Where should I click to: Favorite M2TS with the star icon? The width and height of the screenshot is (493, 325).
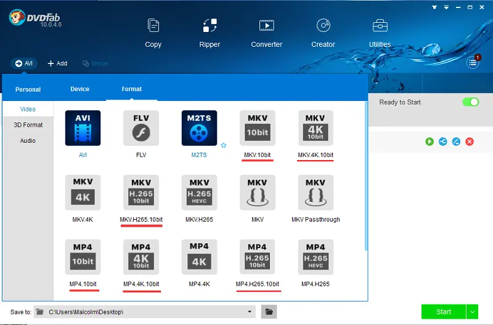click(x=224, y=145)
